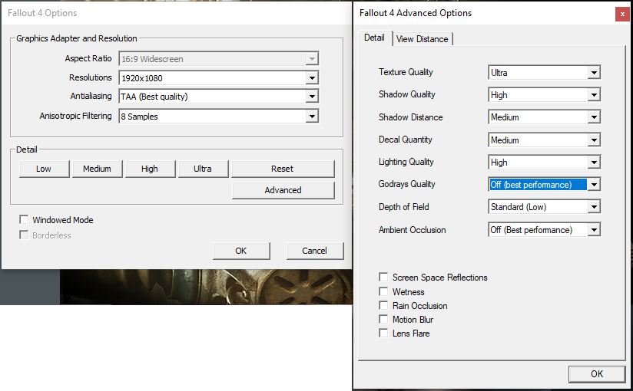Switch to the View Distance tab
This screenshot has height=391, width=633.
pyautogui.click(x=423, y=39)
